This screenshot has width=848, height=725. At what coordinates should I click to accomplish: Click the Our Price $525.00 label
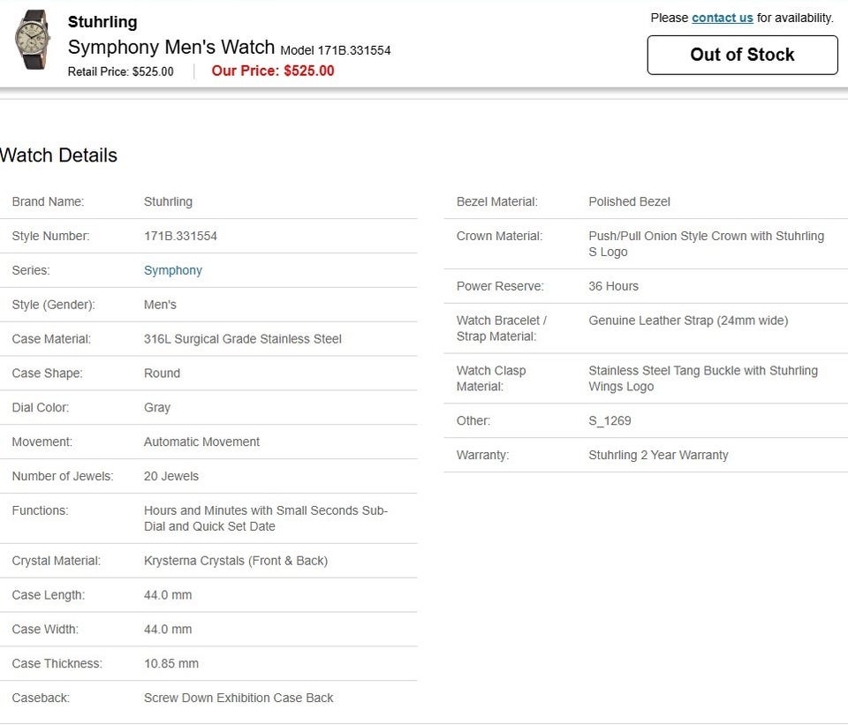tap(273, 71)
